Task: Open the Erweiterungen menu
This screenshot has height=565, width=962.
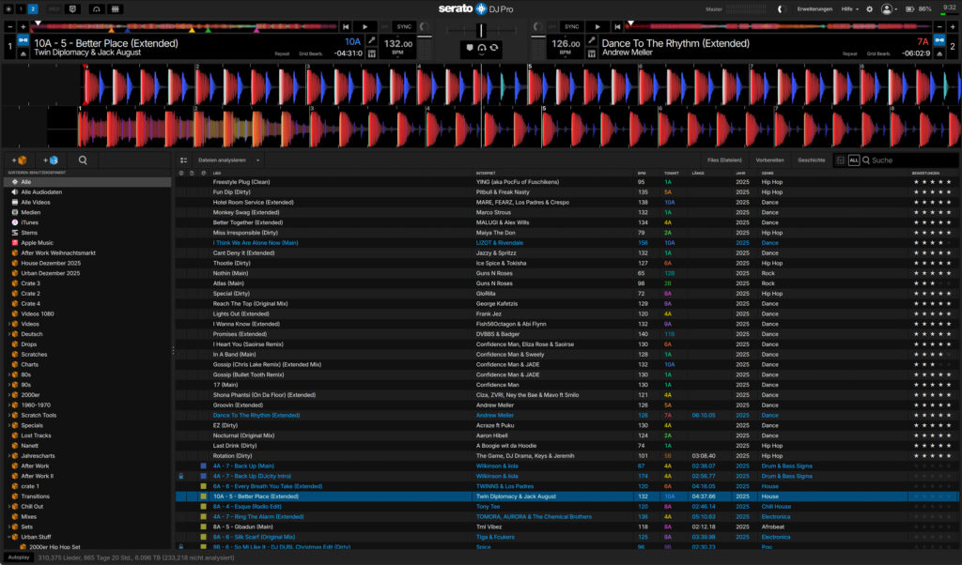Action: point(815,8)
